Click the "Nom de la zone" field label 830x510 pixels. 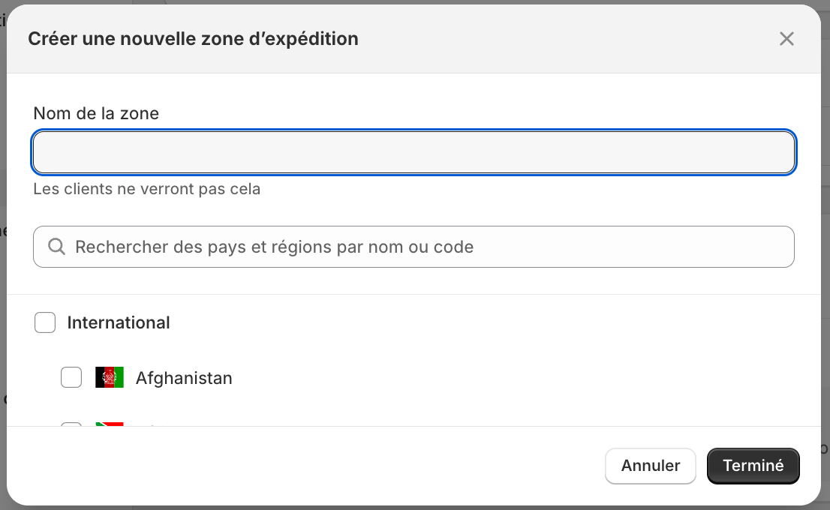96,113
